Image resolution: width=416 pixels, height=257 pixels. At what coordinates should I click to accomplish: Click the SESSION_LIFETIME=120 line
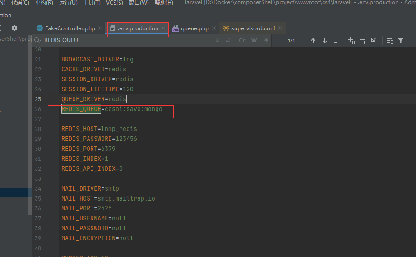tap(97, 89)
